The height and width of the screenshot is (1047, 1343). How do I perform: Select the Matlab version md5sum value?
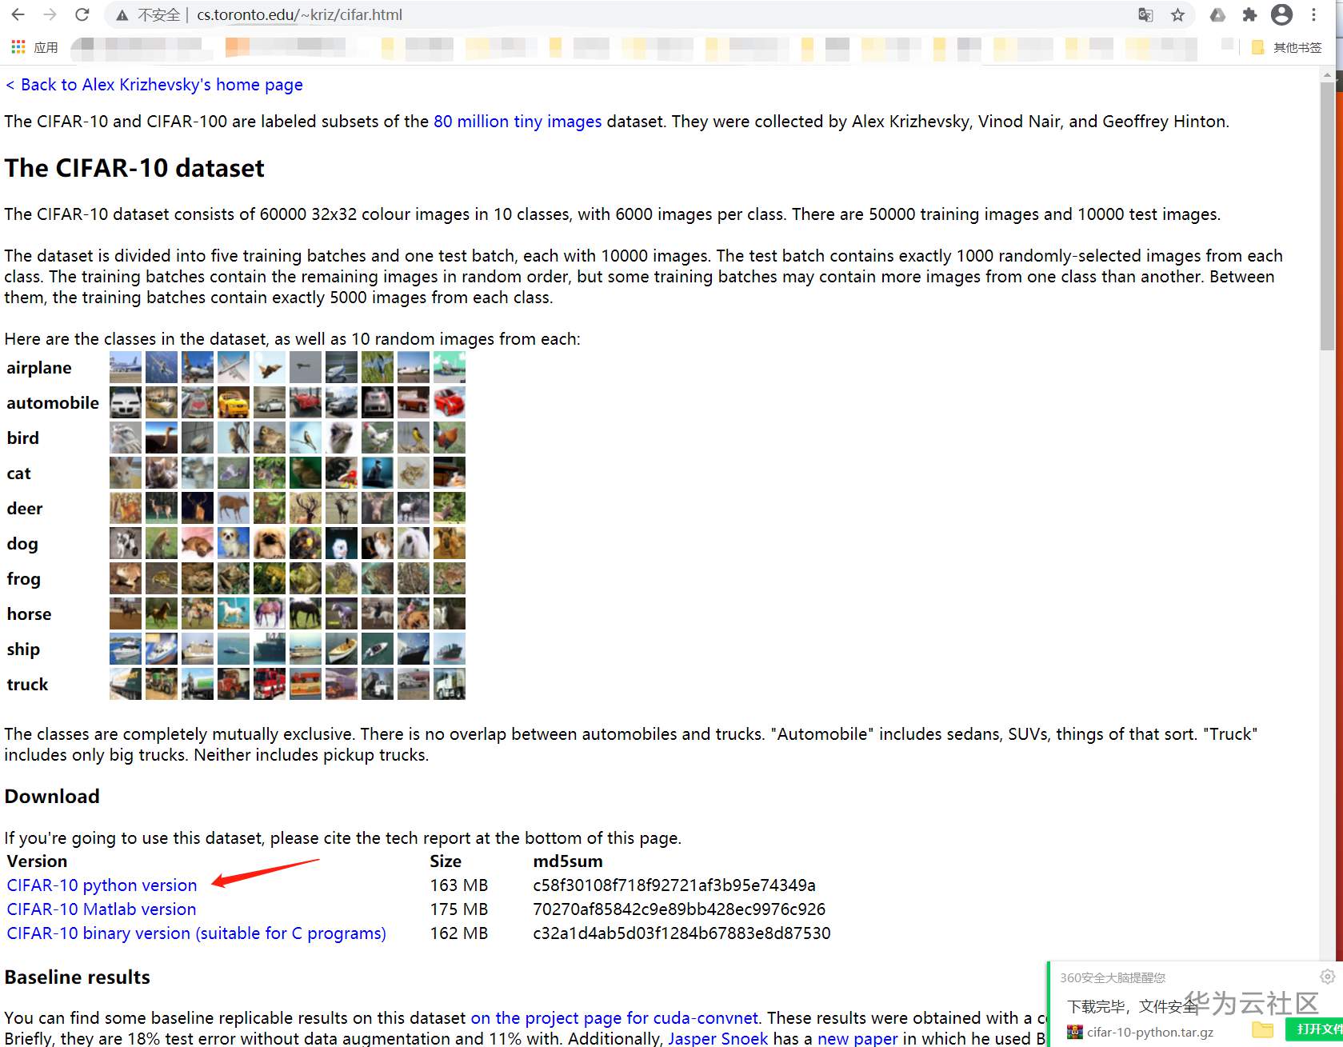click(x=679, y=909)
